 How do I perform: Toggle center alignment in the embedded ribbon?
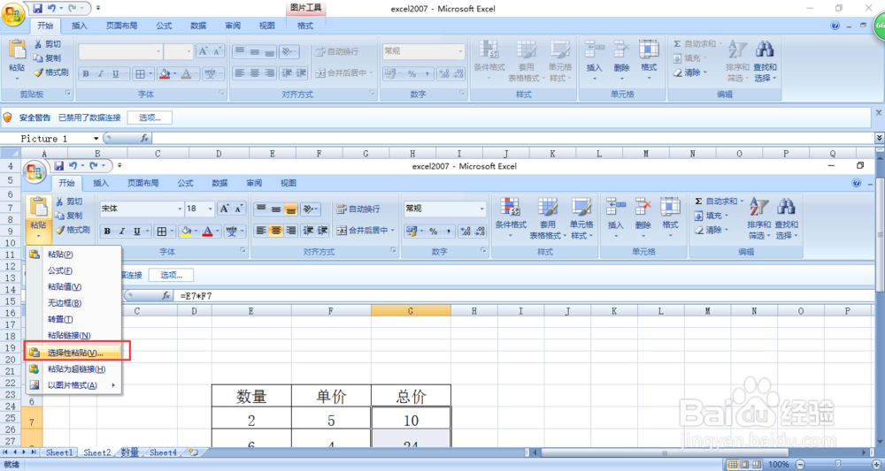(x=275, y=231)
